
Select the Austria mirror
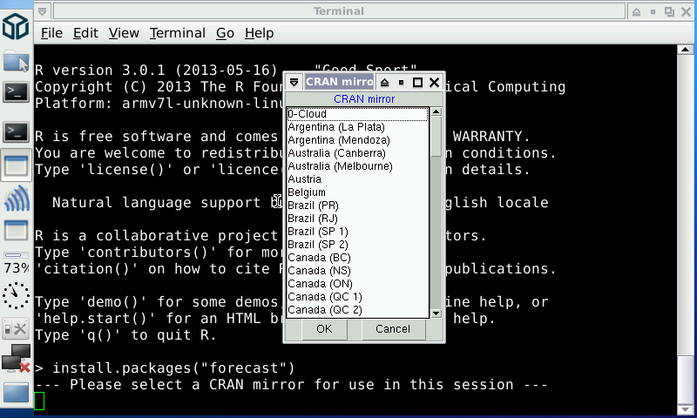pyautogui.click(x=357, y=179)
